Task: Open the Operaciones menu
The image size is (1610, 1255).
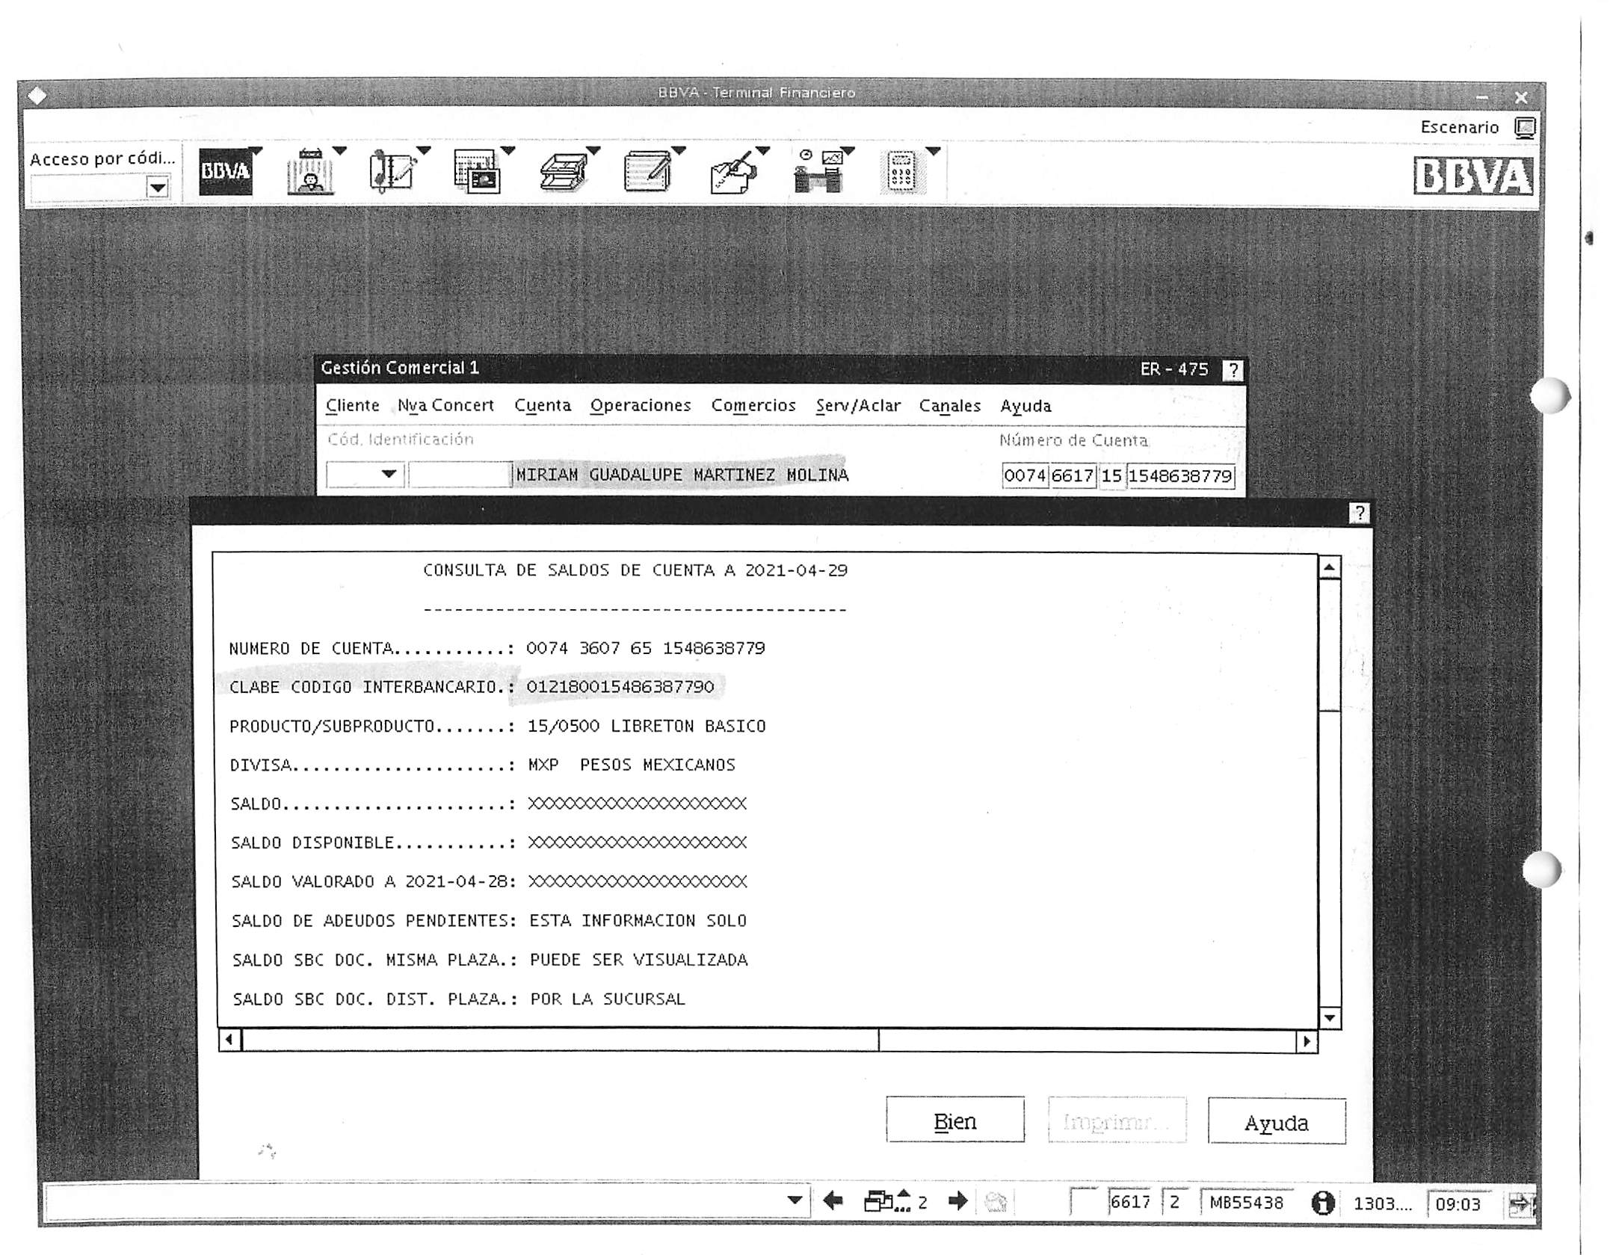Action: click(641, 406)
